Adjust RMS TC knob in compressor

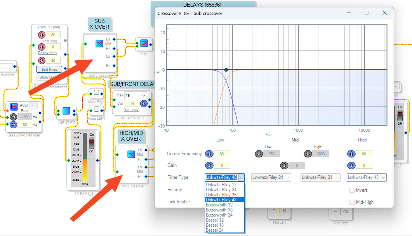(42, 35)
